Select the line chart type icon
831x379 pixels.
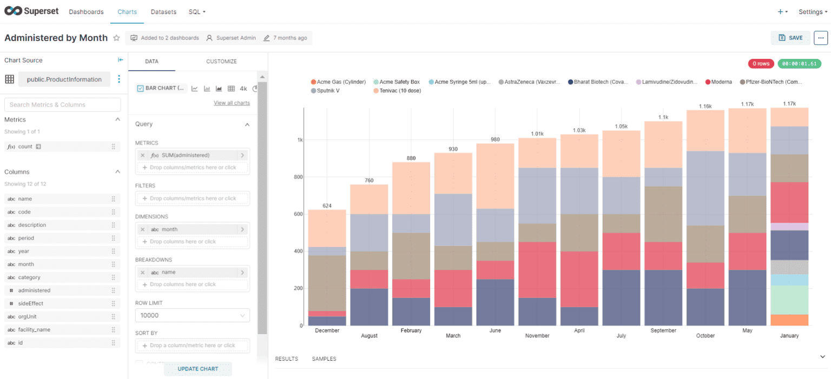tap(194, 88)
